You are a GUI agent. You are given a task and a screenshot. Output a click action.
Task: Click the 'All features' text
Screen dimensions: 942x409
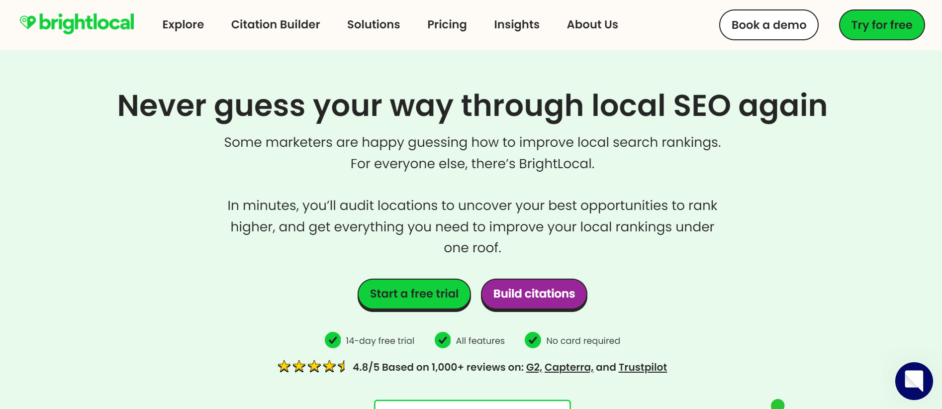tap(480, 341)
